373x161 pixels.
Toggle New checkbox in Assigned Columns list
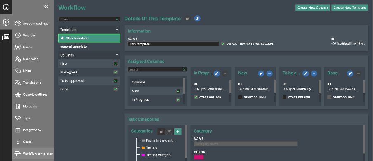pyautogui.click(x=178, y=91)
